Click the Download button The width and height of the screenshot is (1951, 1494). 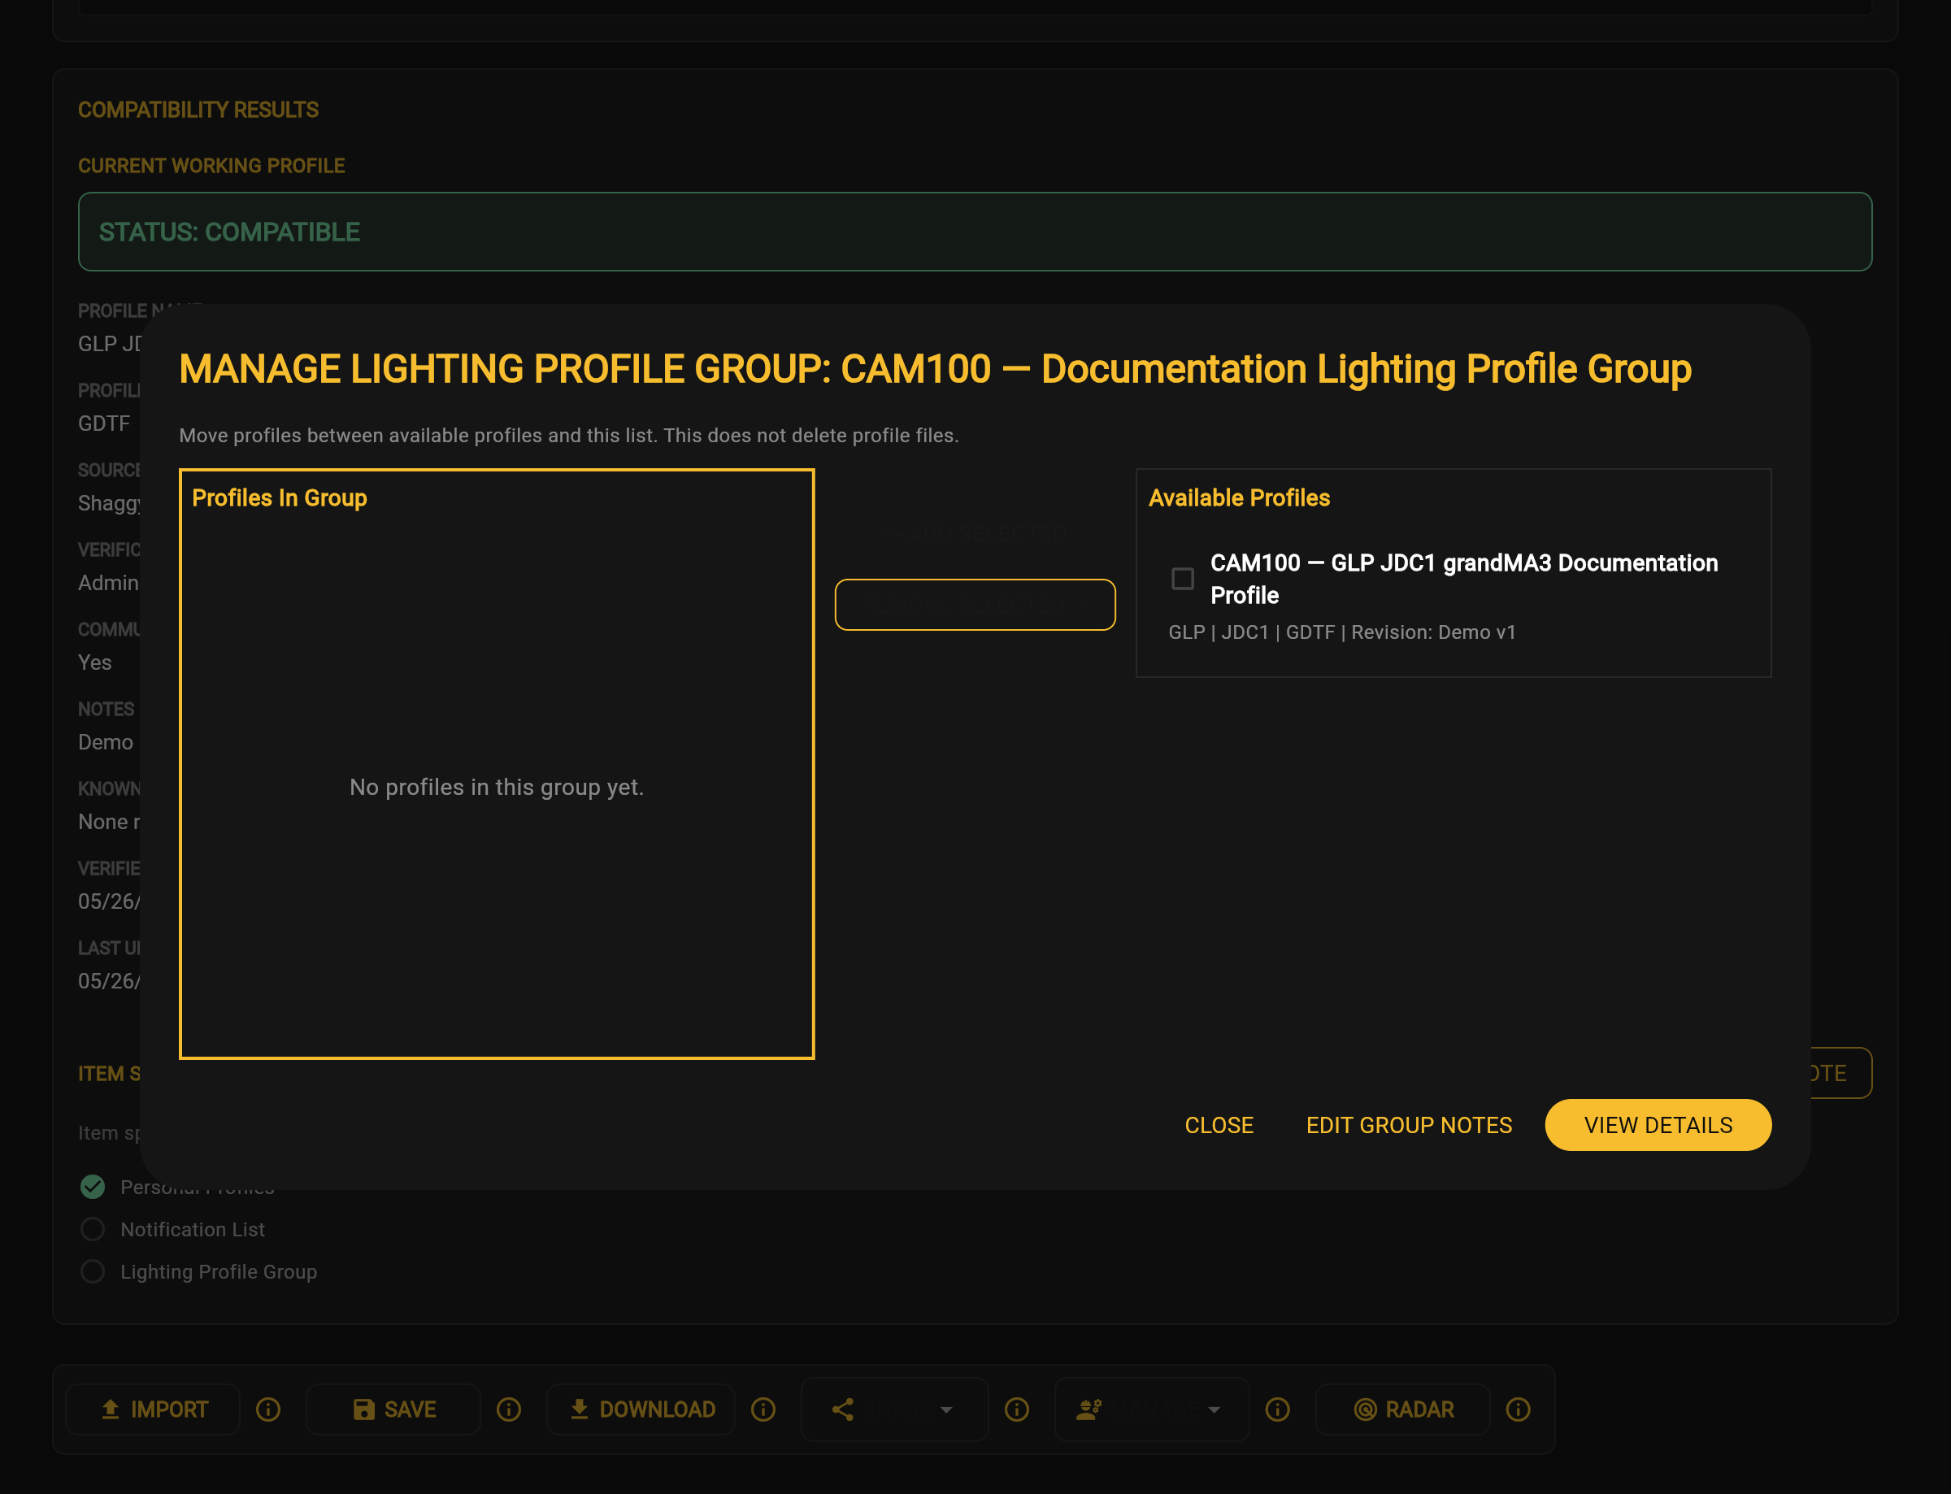click(641, 1409)
